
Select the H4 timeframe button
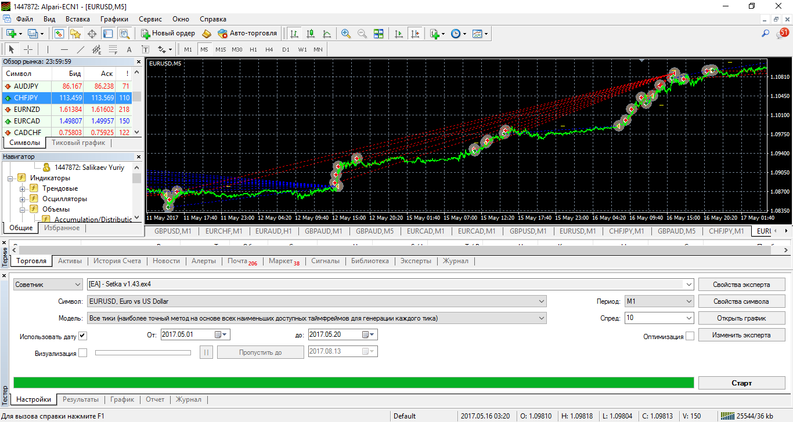pos(269,49)
